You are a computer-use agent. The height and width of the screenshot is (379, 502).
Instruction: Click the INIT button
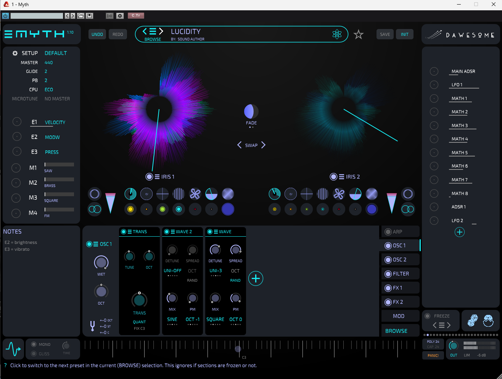405,34
